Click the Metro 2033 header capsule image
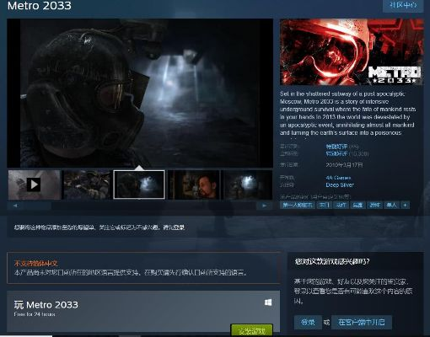 pyautogui.click(x=352, y=51)
